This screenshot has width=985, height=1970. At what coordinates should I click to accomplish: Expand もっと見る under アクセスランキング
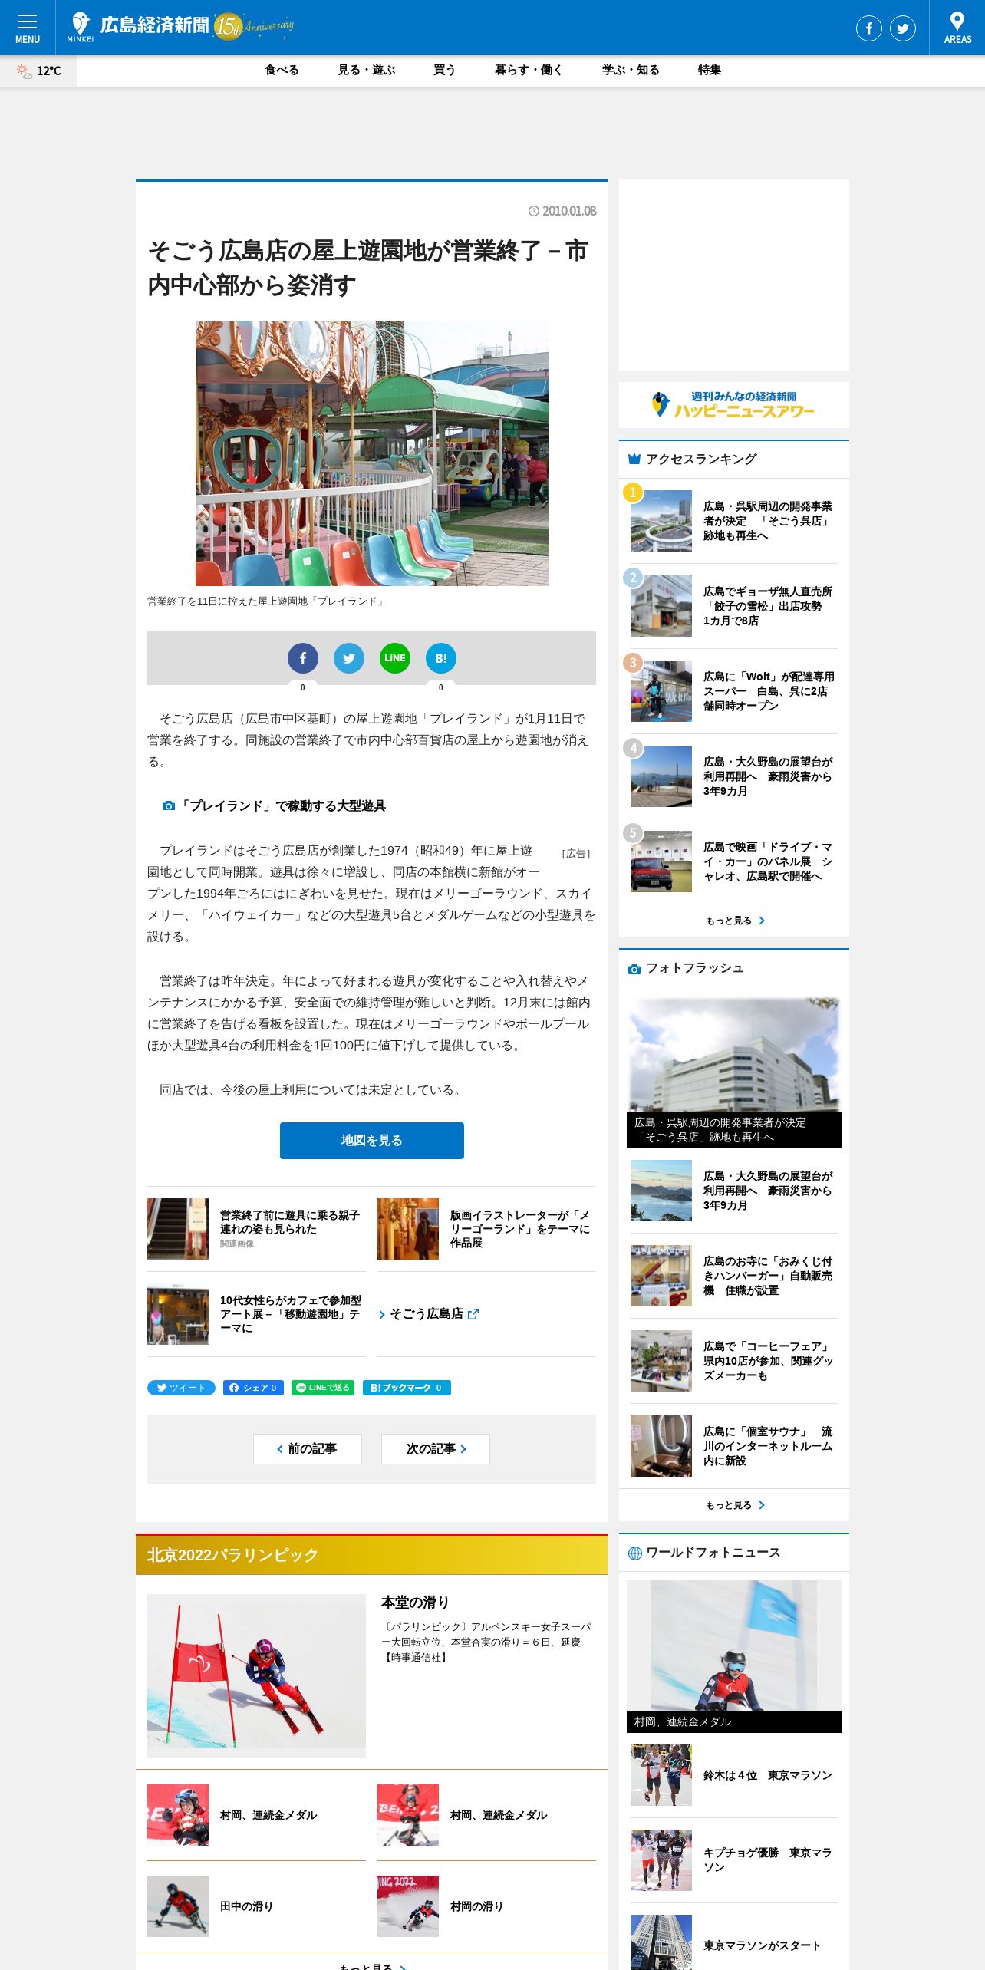tap(734, 921)
